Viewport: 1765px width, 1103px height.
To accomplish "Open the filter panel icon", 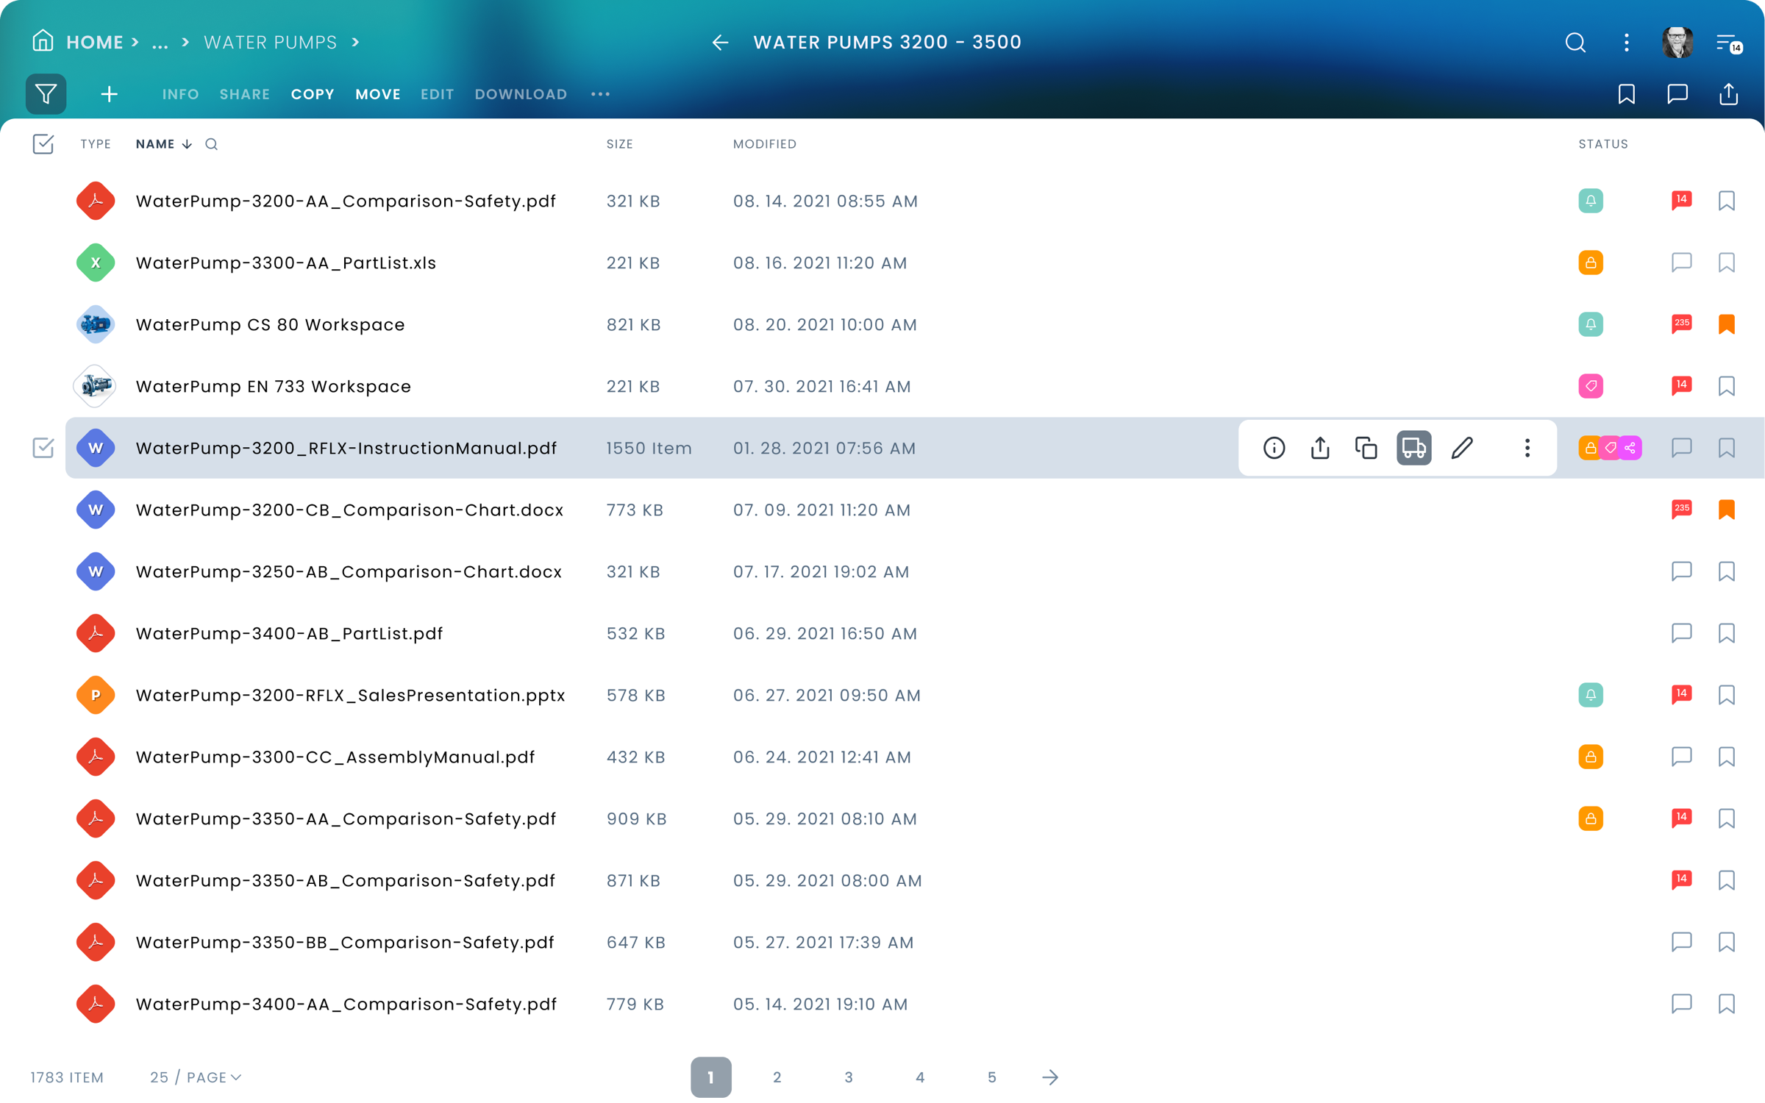I will [46, 94].
